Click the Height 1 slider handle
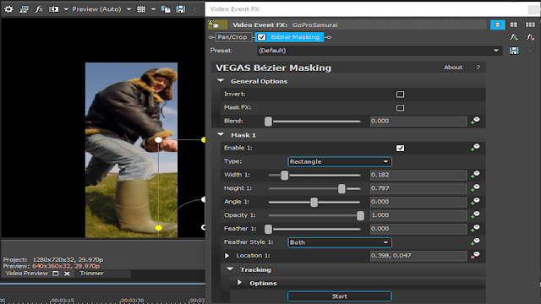 342,188
